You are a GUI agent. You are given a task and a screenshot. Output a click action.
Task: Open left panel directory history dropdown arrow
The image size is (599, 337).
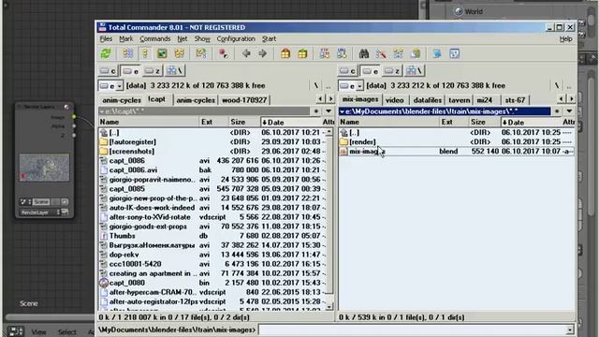tap(329, 111)
